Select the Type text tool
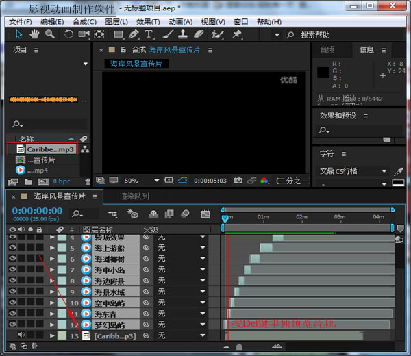Screen dimensions: 411x356 tap(149, 34)
